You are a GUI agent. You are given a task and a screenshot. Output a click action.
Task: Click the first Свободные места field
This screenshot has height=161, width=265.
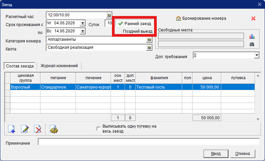tap(201, 36)
